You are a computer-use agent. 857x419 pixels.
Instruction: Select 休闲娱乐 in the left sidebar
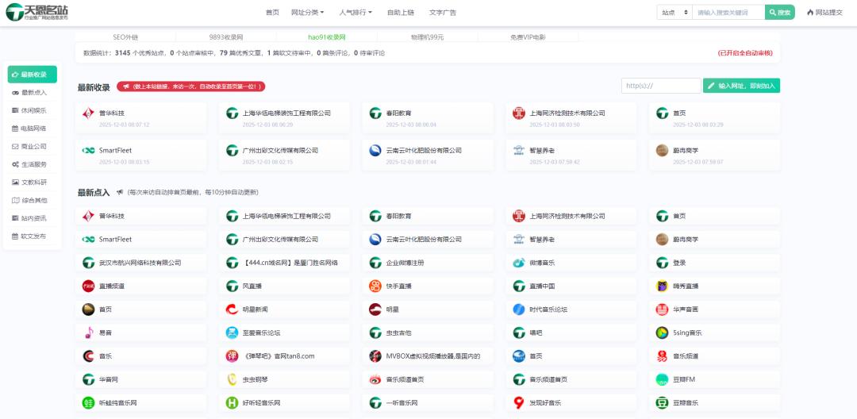point(33,110)
